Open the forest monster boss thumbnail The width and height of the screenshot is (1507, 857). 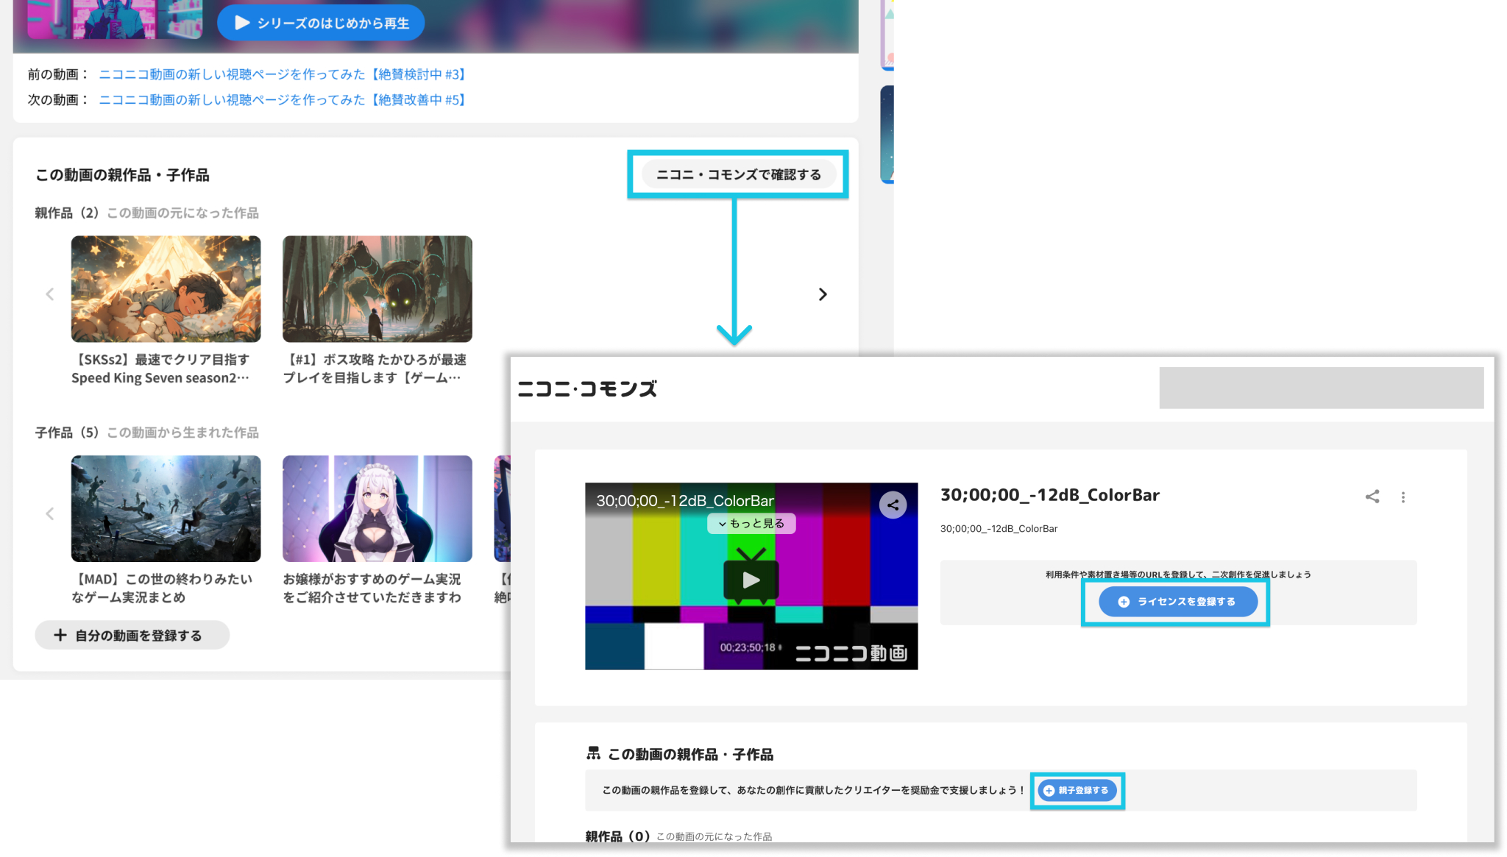[x=377, y=288]
